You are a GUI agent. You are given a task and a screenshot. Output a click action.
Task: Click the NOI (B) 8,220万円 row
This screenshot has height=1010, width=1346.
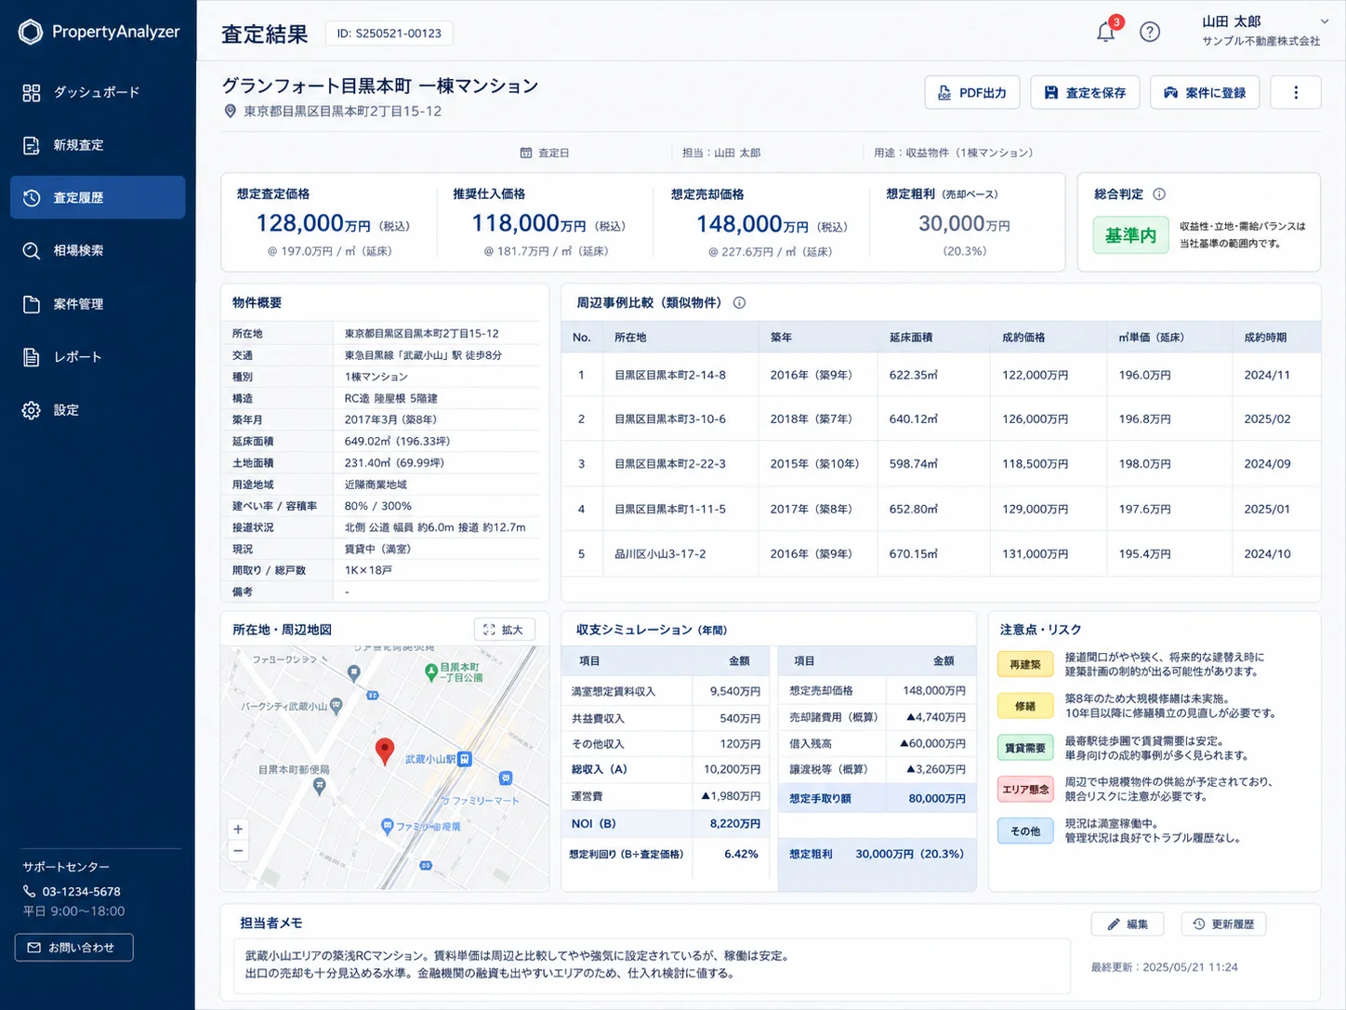tap(666, 824)
